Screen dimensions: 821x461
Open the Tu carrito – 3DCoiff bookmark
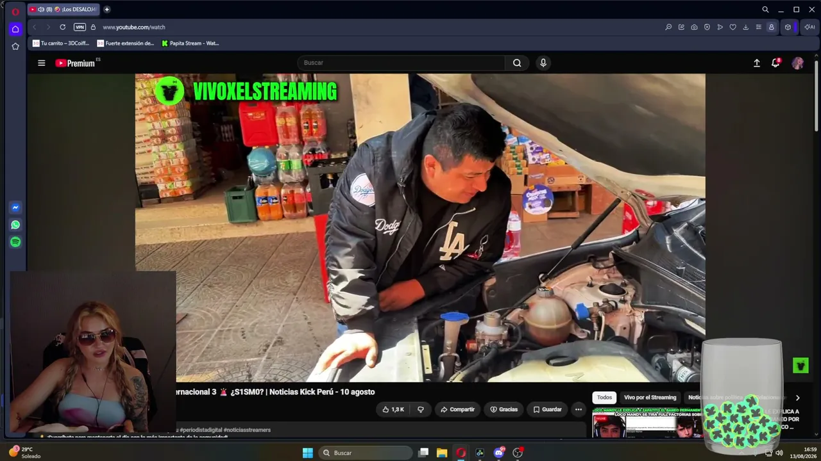61,44
